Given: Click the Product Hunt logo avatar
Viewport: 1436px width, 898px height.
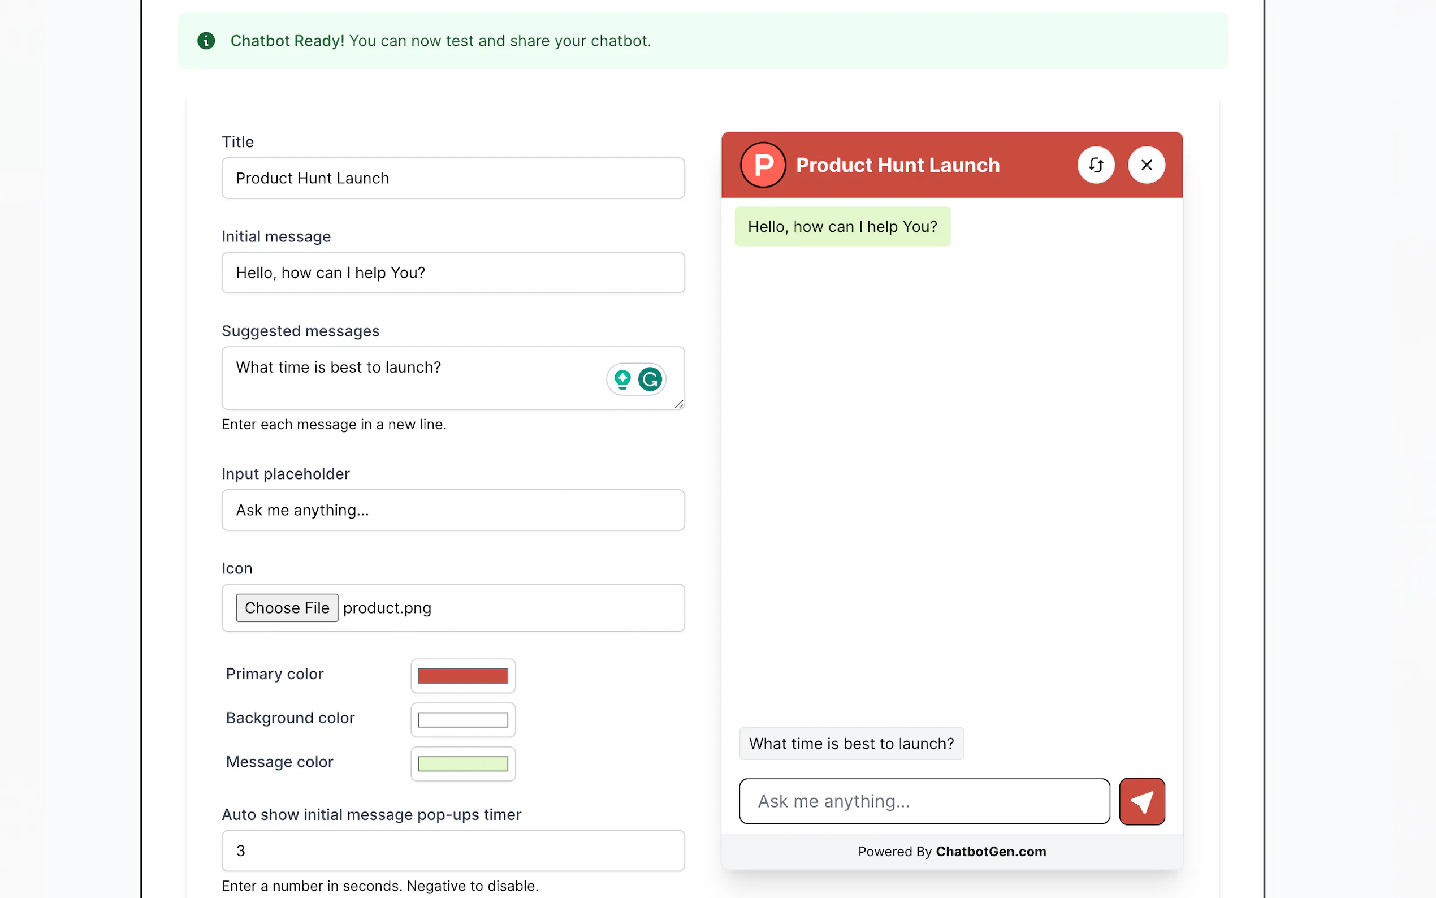Looking at the screenshot, I should pos(763,165).
